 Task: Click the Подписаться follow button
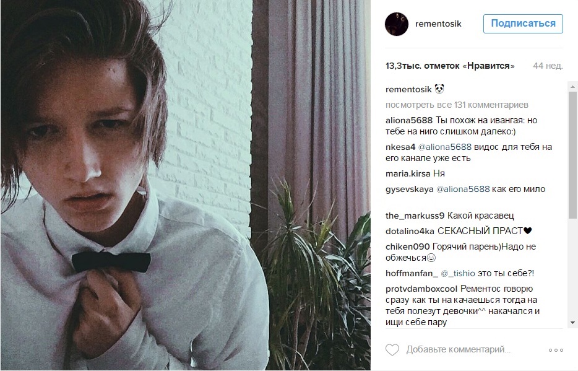tap(523, 24)
